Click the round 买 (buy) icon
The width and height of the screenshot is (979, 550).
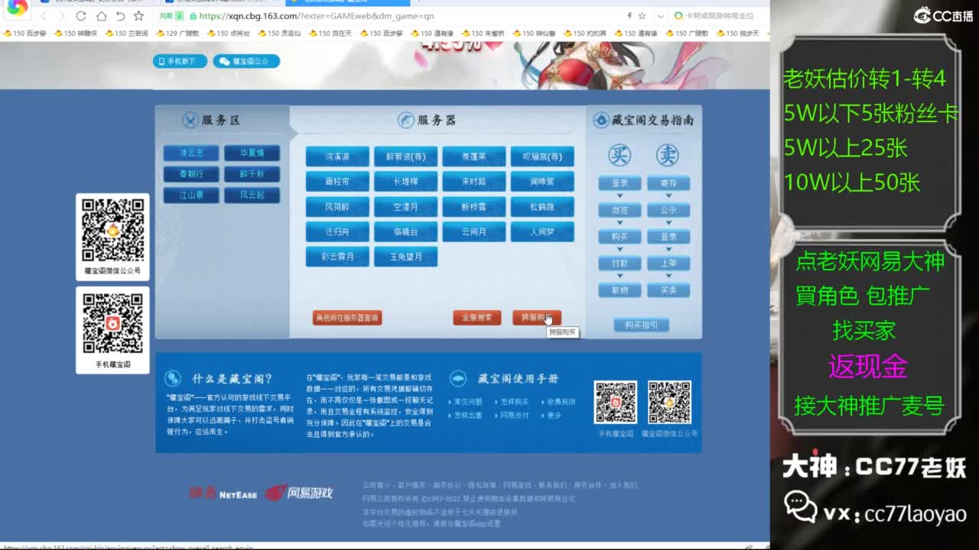620,155
